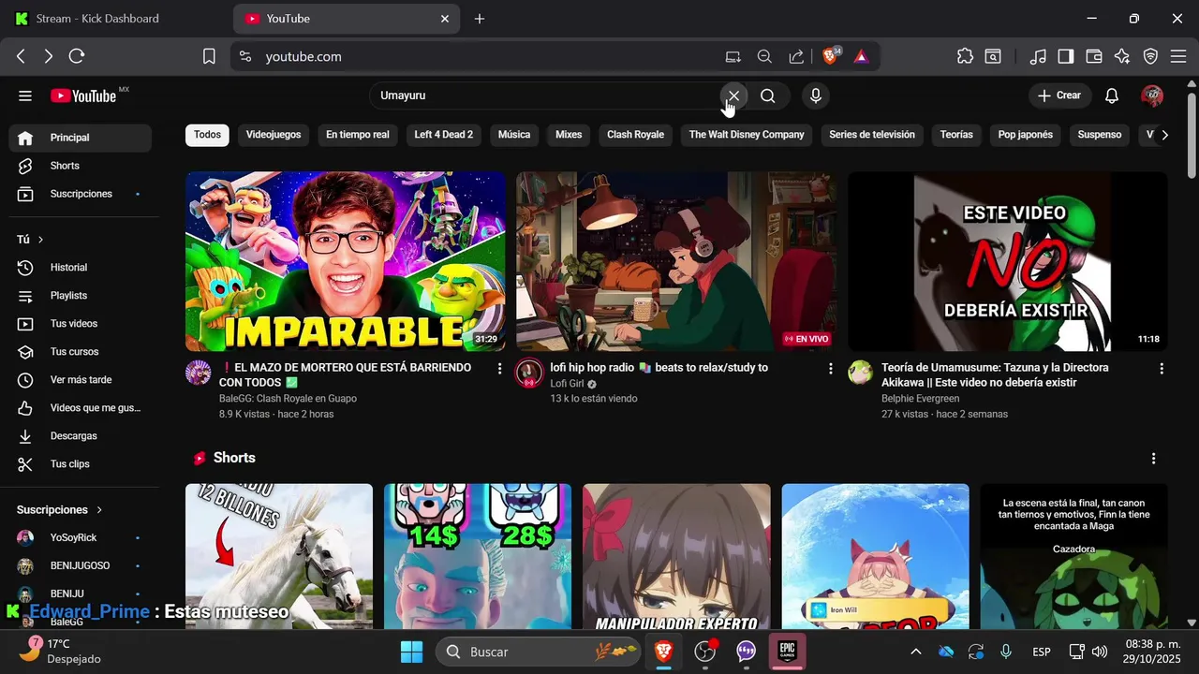Open the browser main menu
Image resolution: width=1199 pixels, height=674 pixels.
(1178, 56)
